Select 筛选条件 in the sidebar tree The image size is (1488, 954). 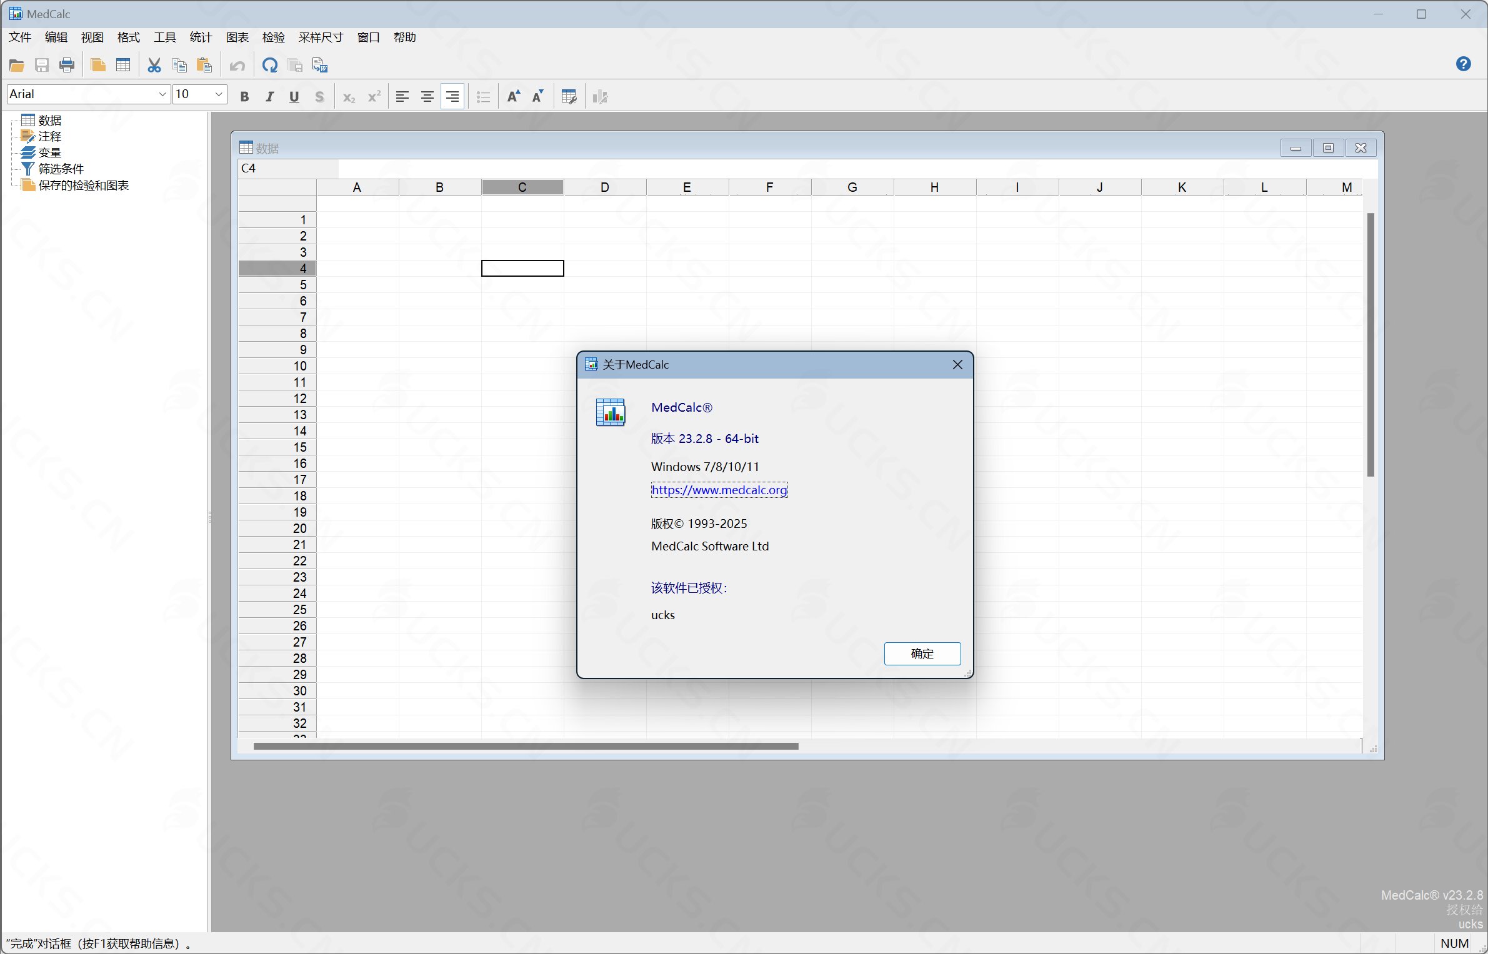[61, 169]
